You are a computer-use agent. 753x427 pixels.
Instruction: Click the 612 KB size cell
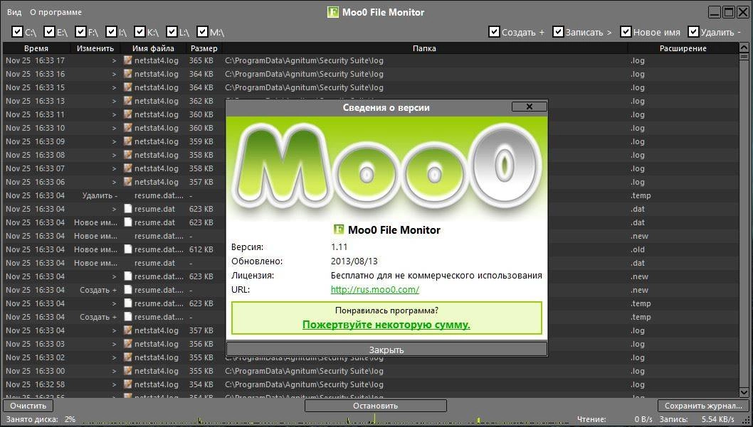tap(201, 249)
